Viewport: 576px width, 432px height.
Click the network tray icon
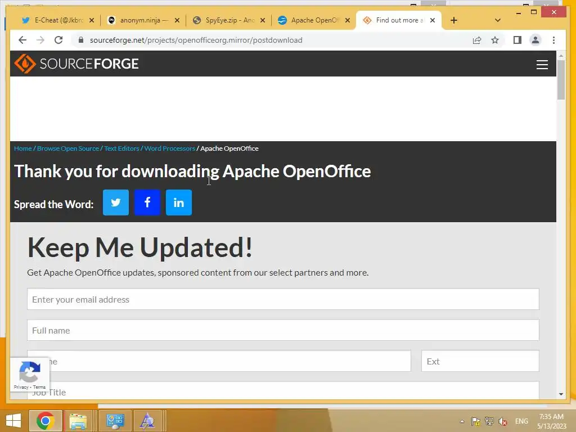(x=489, y=421)
